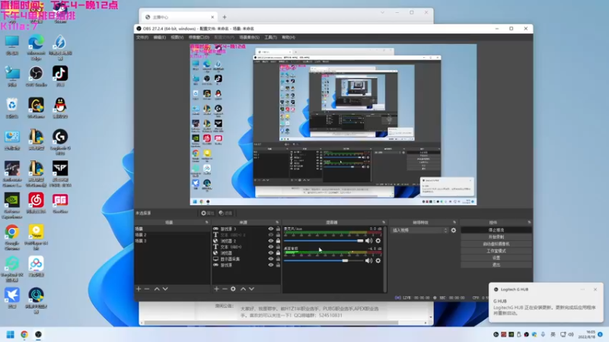Float the Sources dock panel
The image size is (609, 342).
tap(277, 222)
